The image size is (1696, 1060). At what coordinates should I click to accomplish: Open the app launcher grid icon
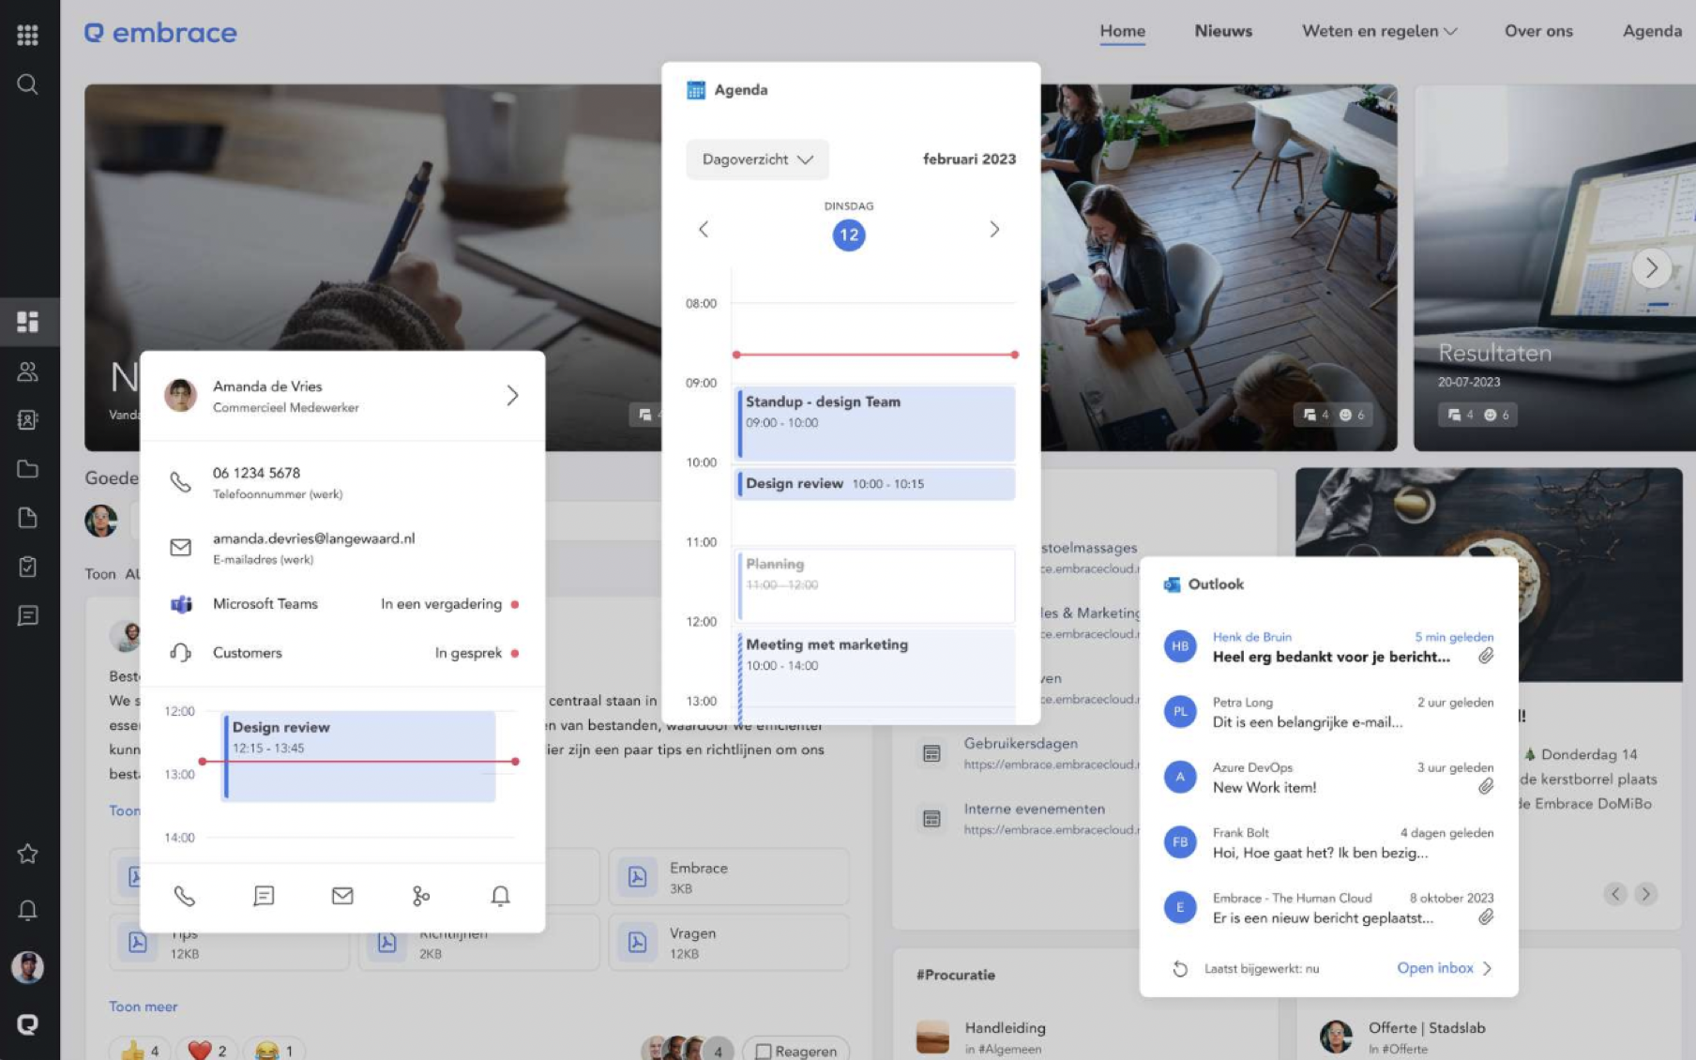click(27, 35)
